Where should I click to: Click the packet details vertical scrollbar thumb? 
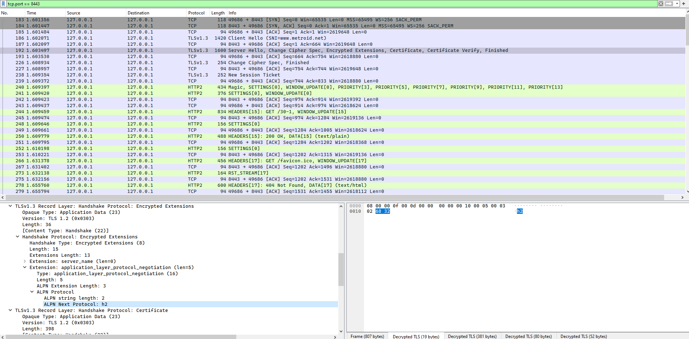coord(341,269)
